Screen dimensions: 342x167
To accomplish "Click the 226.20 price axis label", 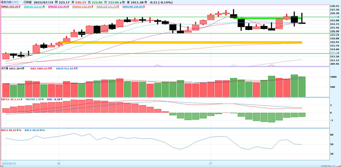I will [334, 13].
